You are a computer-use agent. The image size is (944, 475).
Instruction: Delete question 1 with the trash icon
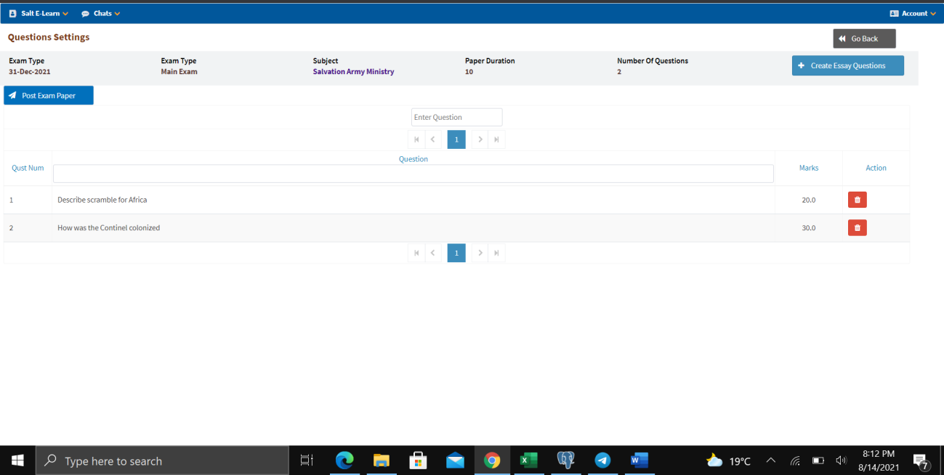[857, 200]
